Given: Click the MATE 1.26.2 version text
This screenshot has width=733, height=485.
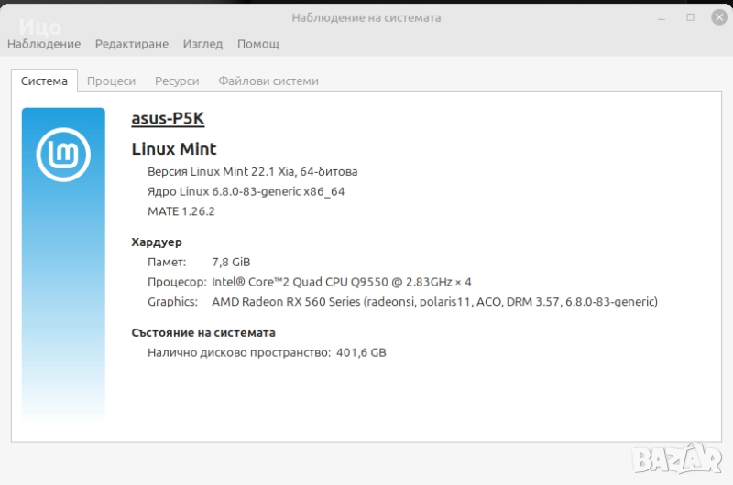Looking at the screenshot, I should (181, 211).
